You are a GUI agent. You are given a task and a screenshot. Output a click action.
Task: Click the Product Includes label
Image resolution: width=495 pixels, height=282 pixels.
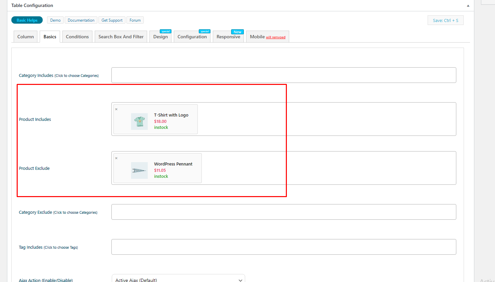(x=35, y=120)
